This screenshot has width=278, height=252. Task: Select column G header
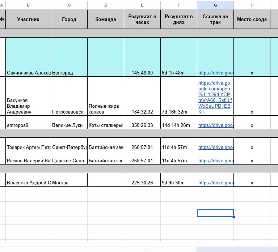coord(215,5)
